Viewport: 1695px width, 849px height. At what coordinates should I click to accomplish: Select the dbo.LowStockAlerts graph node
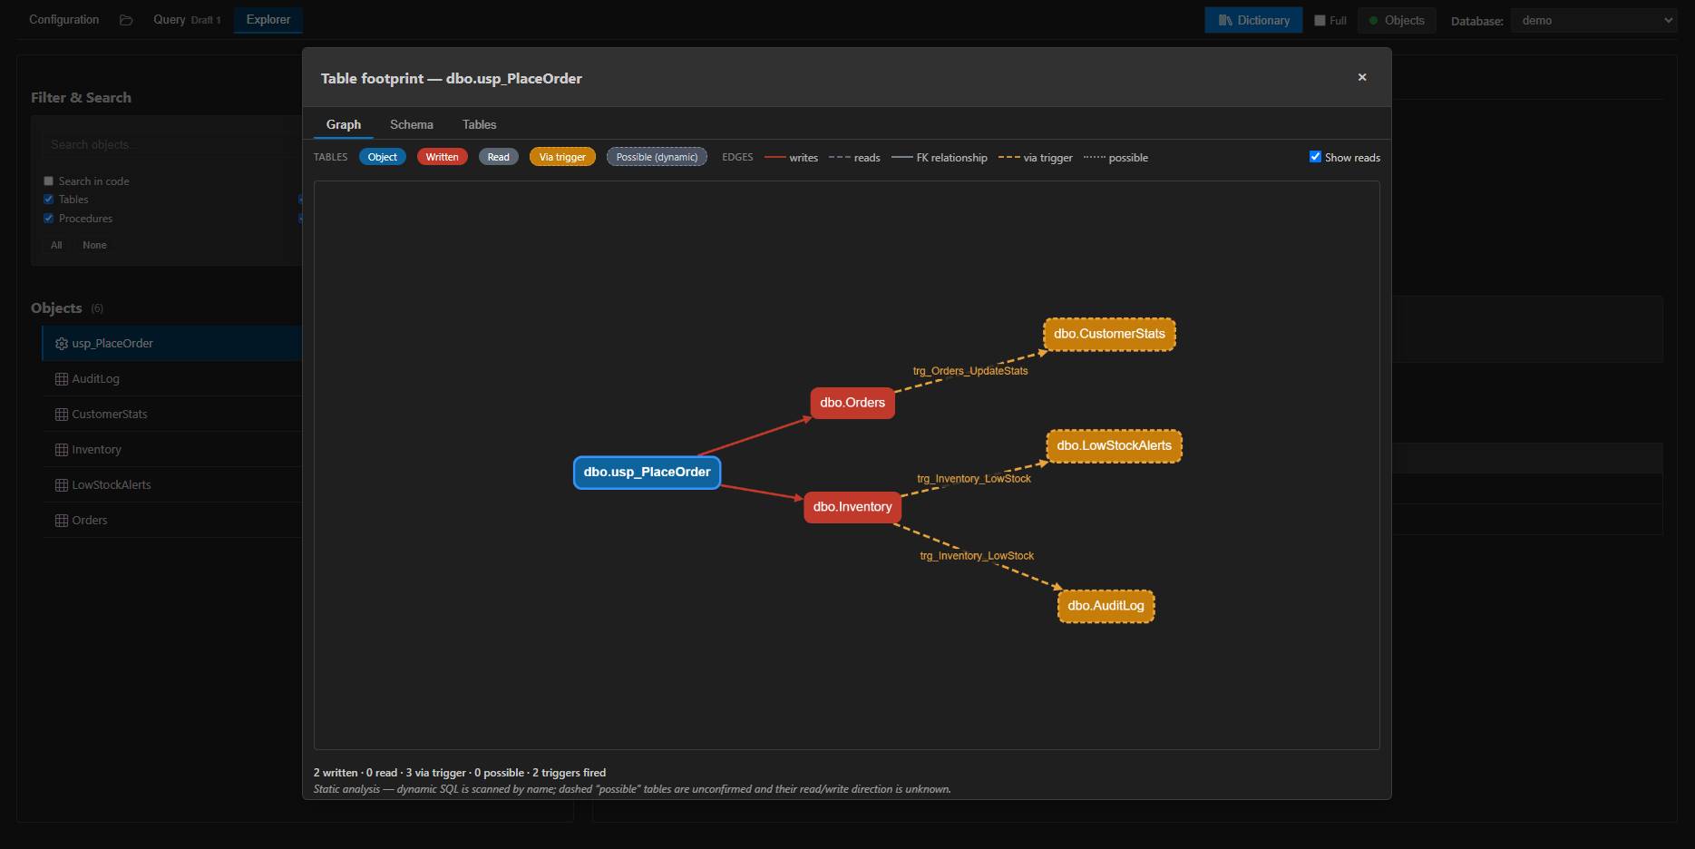[1114, 445]
